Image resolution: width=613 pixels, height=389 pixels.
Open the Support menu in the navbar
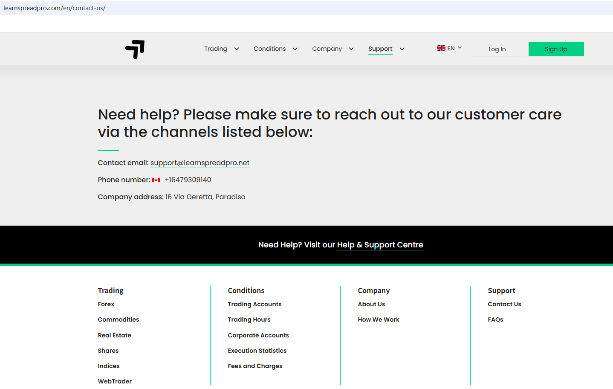380,49
